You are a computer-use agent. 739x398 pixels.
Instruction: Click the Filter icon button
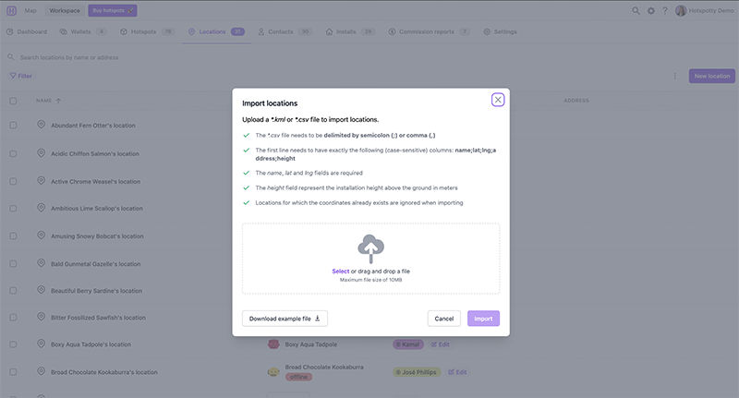pos(20,76)
